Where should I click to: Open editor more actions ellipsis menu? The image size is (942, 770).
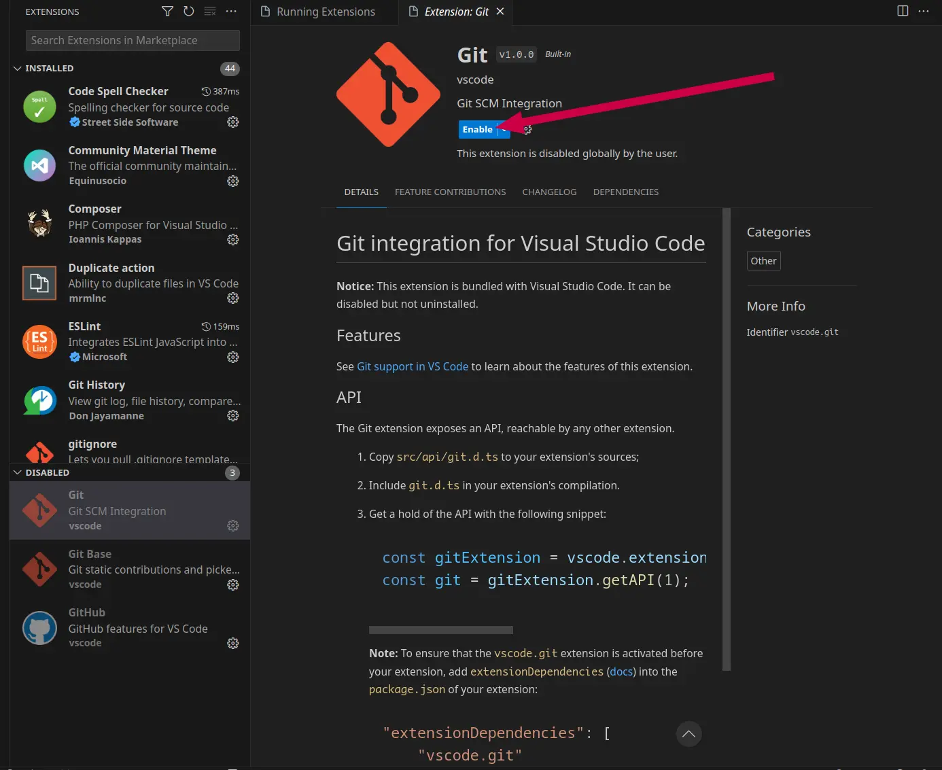tap(924, 11)
